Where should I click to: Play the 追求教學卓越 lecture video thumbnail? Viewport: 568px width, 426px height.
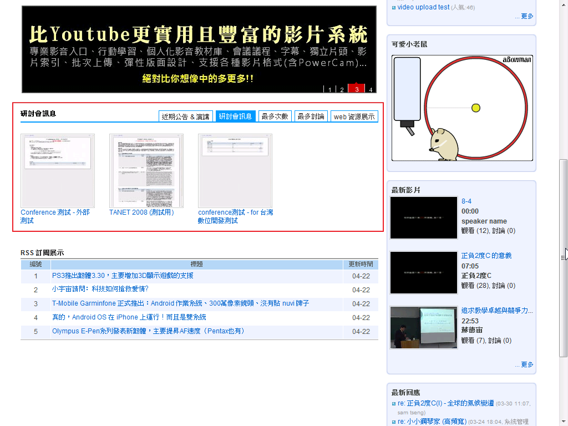(x=423, y=327)
